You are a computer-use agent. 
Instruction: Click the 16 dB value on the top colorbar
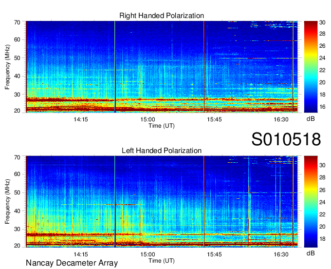tap(322, 107)
